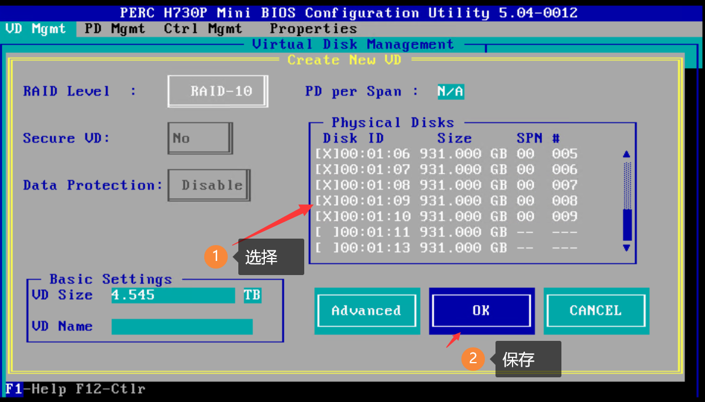
Task: Toggle the checkbox for disk 00:01:07
Action: (x=327, y=169)
